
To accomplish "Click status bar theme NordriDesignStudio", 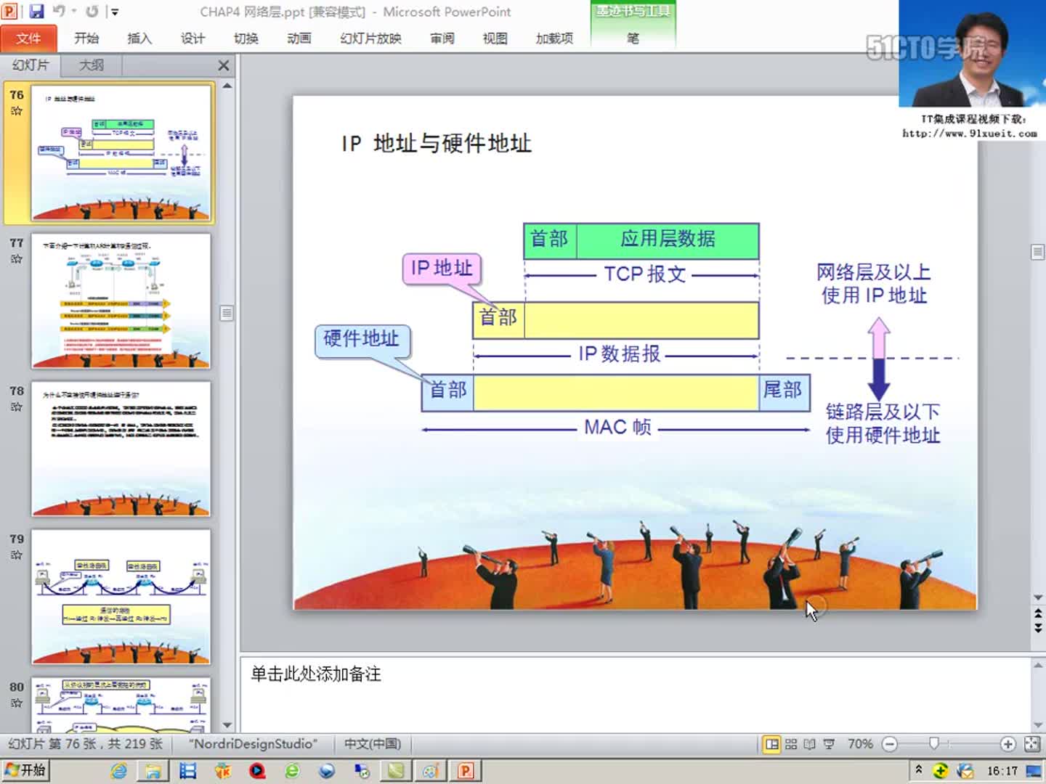I will [x=254, y=744].
